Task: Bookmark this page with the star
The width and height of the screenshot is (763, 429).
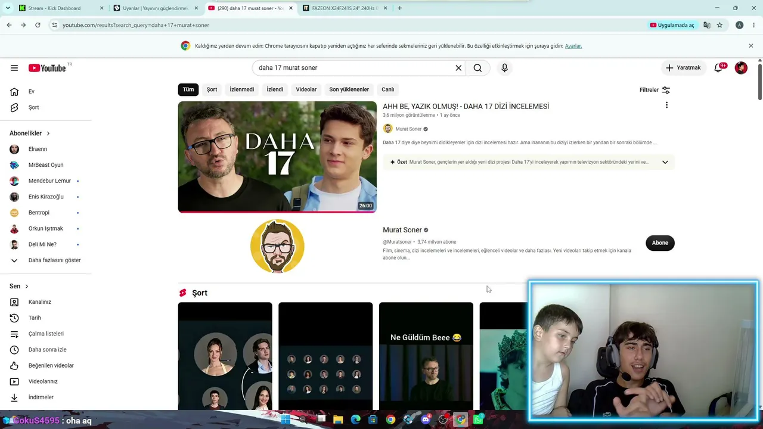Action: pyautogui.click(x=719, y=25)
